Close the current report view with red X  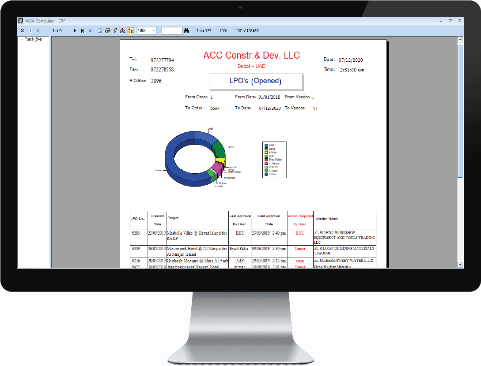pos(23,30)
